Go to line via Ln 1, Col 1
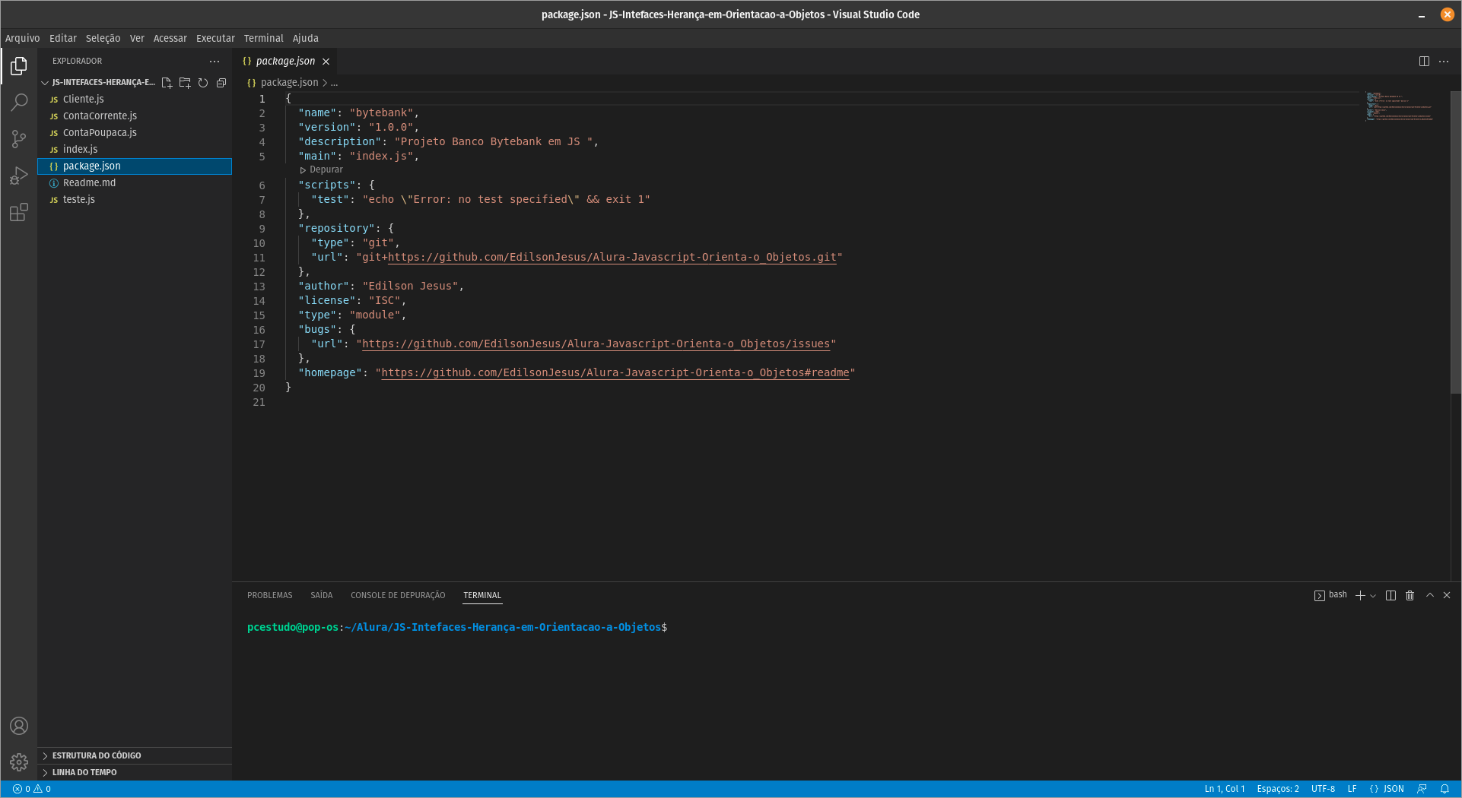 click(1225, 789)
